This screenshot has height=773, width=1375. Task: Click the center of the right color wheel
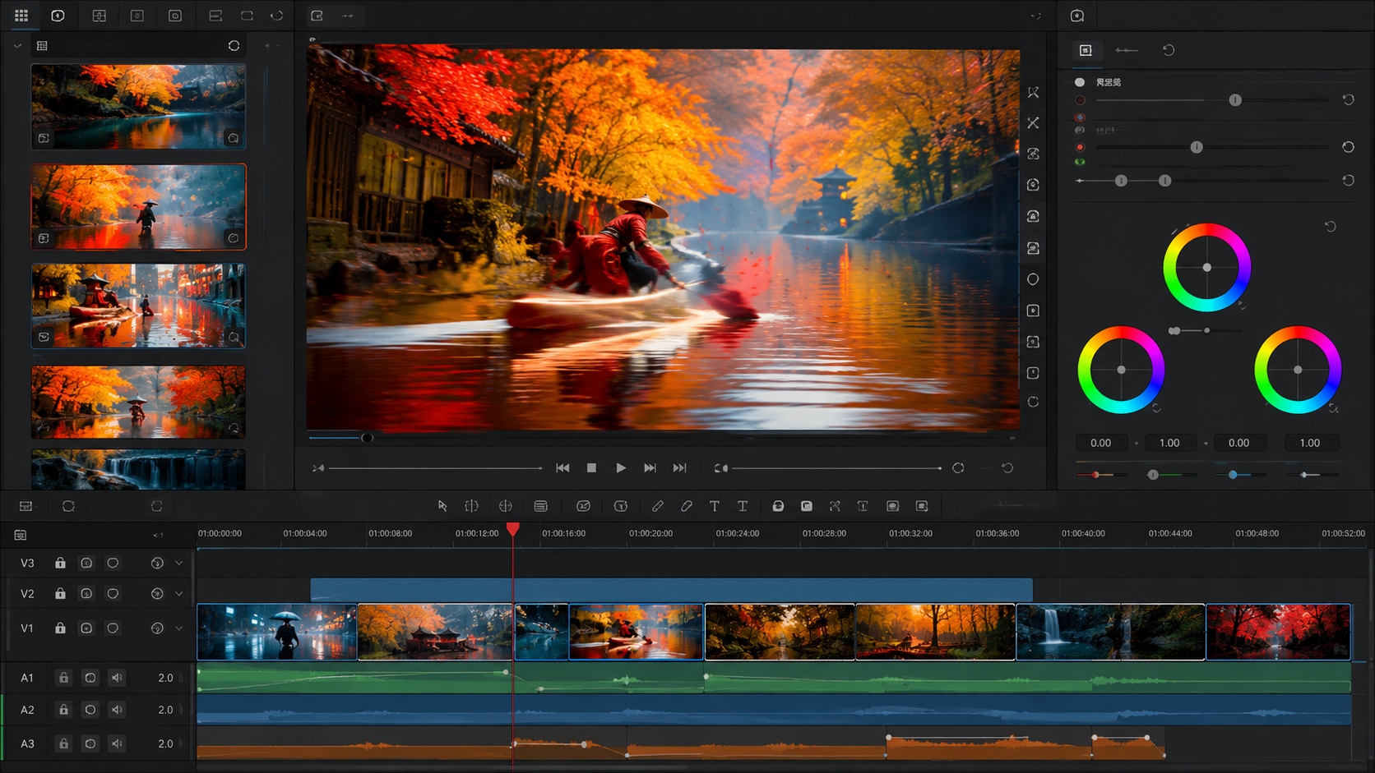(x=1298, y=370)
